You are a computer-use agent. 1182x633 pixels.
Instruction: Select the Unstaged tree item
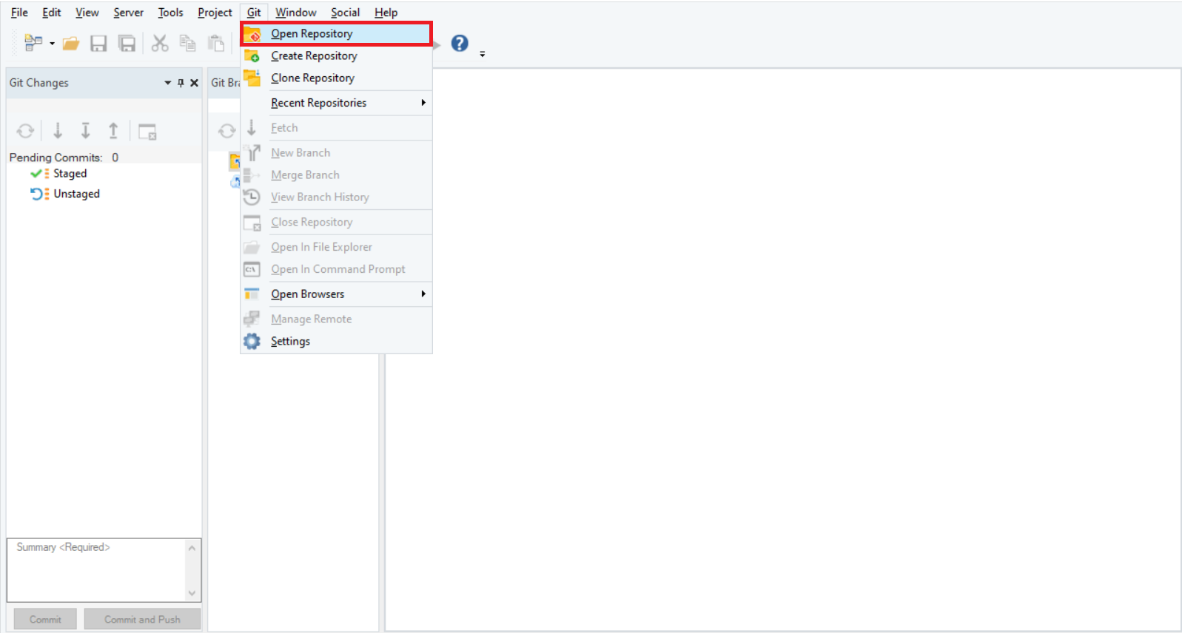click(x=76, y=194)
